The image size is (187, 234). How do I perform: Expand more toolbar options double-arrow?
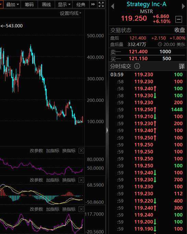click(x=93, y=4)
